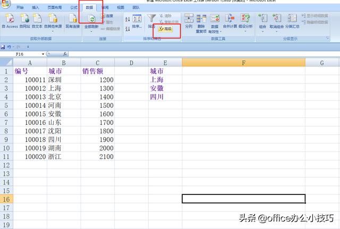Click Refresh All (全部刷新) icon
340x229 pixels.
tap(92, 19)
